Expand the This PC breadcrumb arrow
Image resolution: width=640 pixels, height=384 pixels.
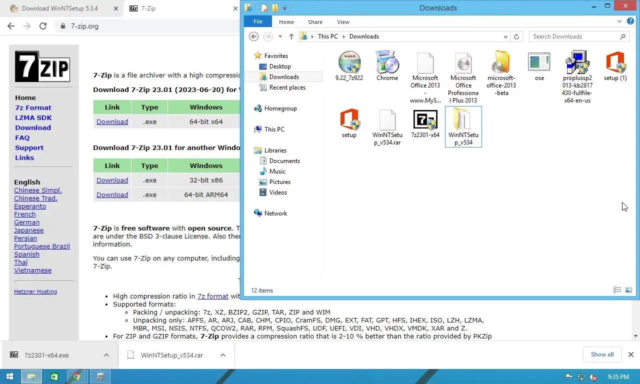click(343, 36)
